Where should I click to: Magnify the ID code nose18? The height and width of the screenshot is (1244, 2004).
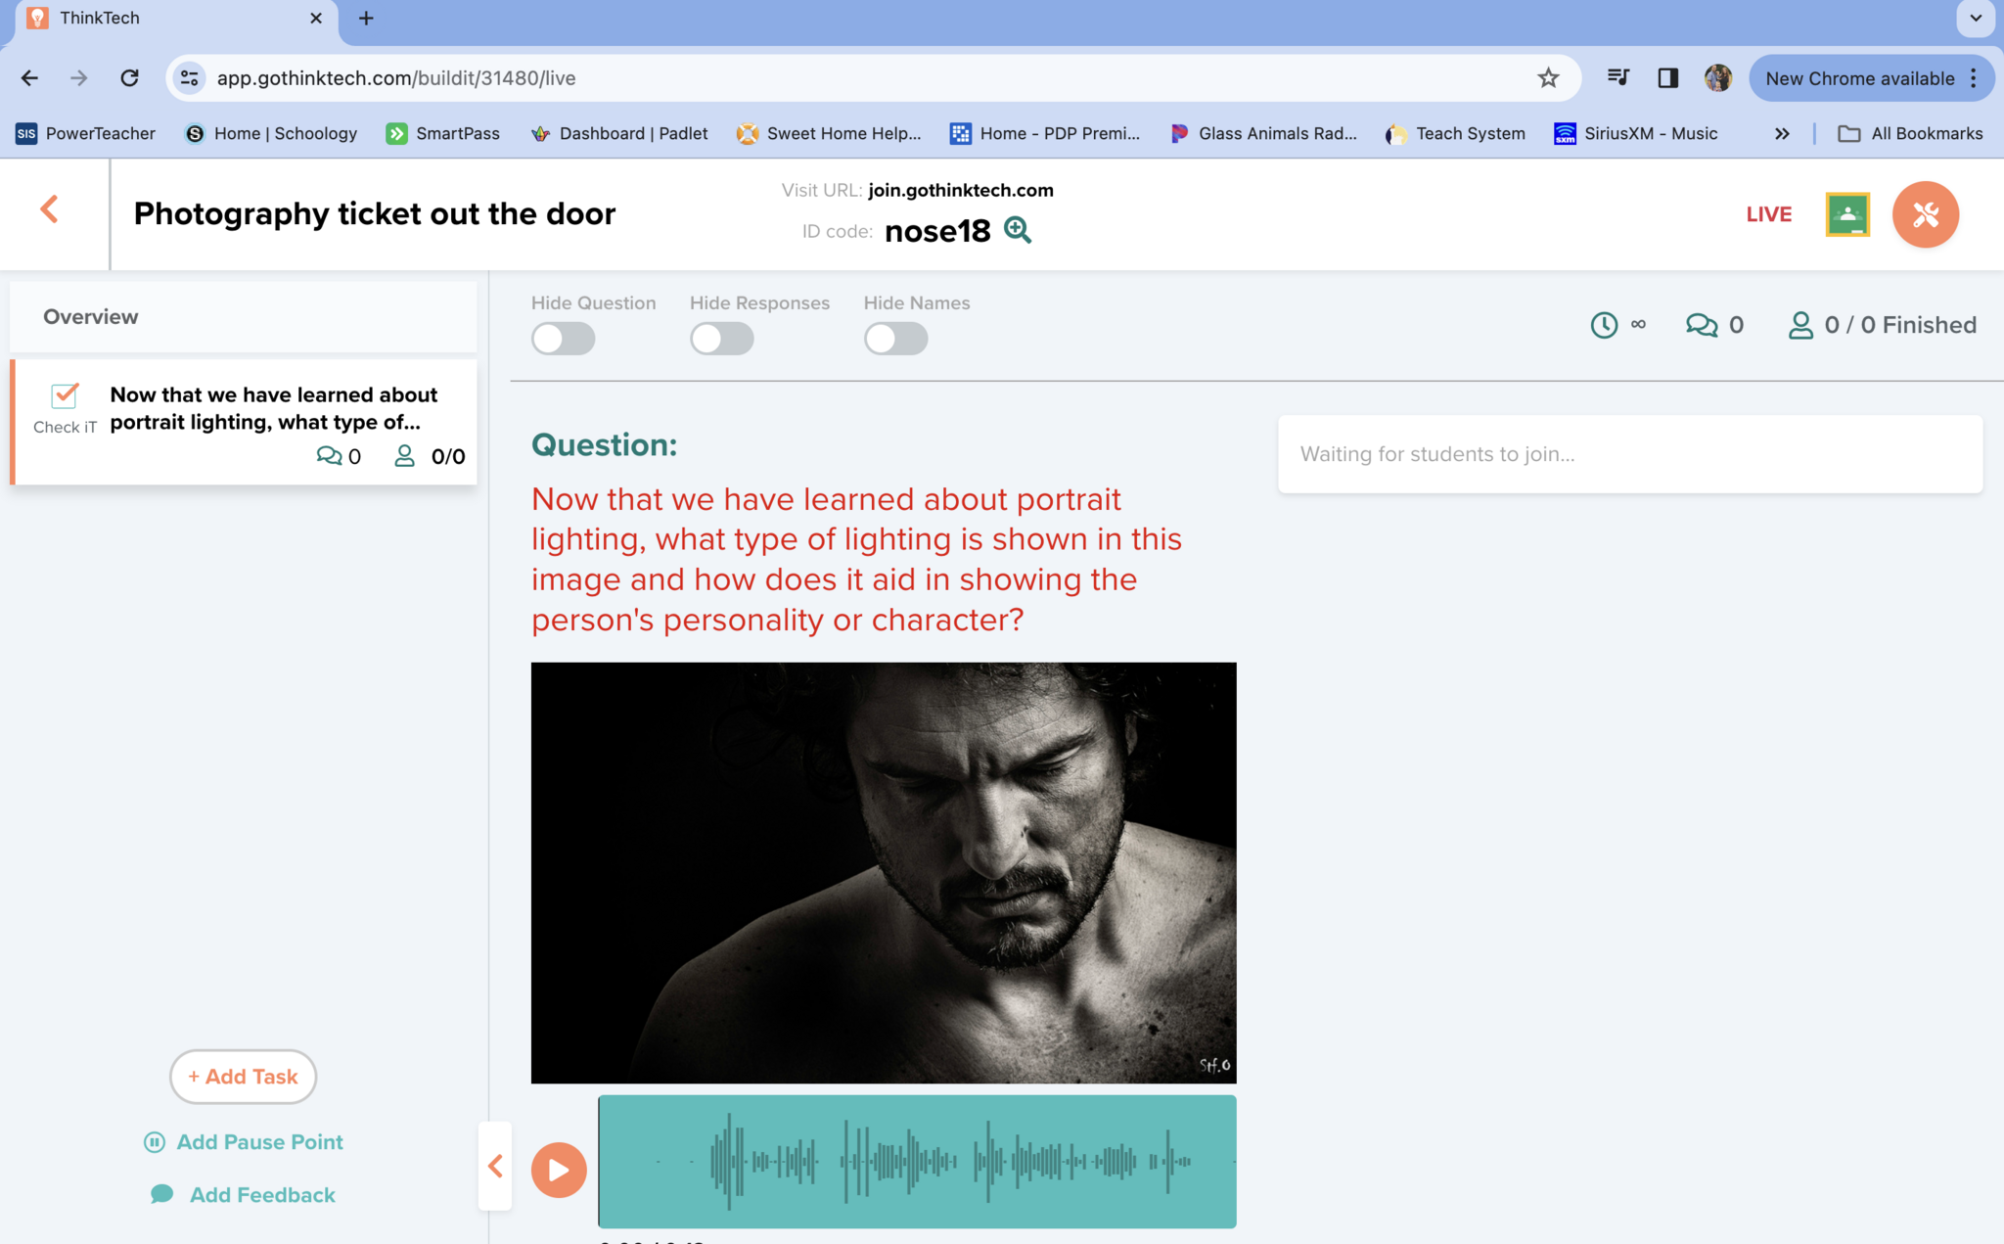point(1018,230)
